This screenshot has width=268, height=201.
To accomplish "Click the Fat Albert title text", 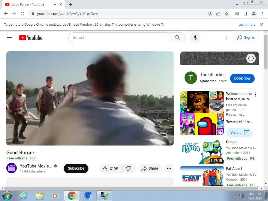I will 234,169.
